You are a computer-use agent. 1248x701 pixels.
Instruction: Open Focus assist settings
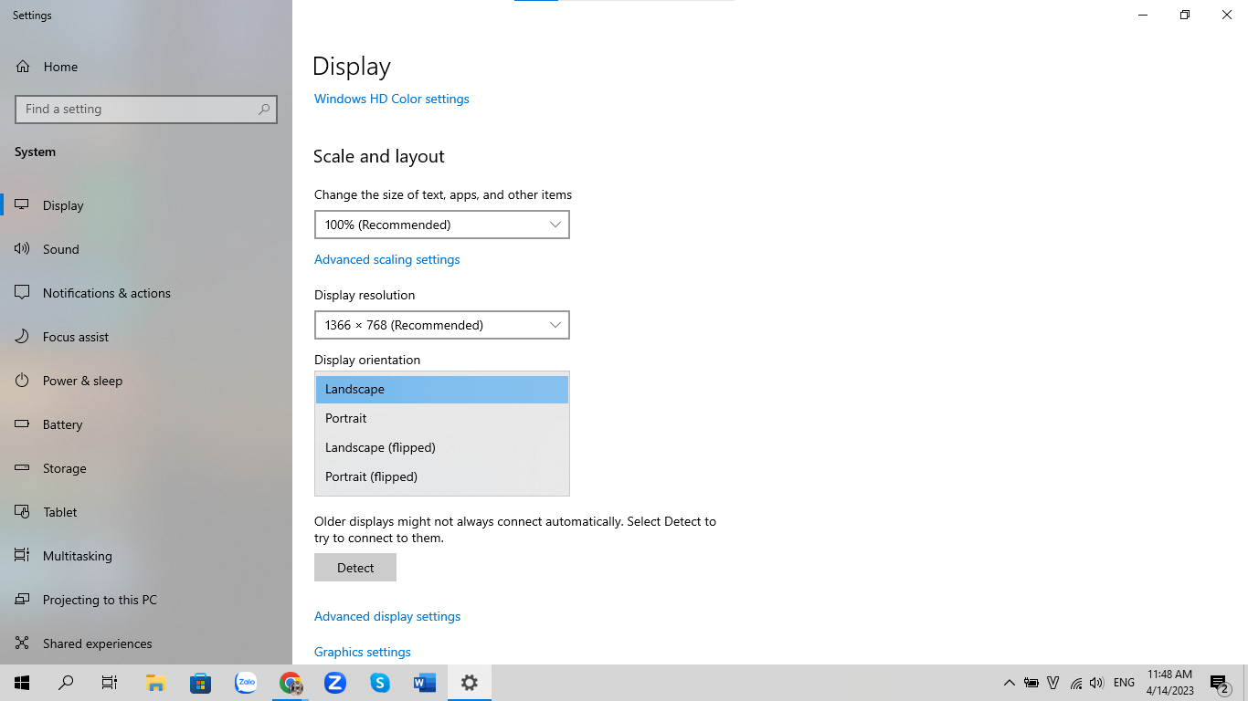tap(75, 336)
